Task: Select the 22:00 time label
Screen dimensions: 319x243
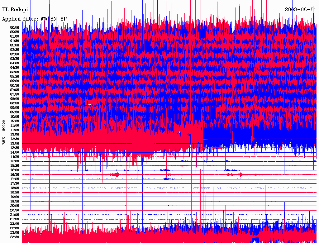Action: click(x=15, y=224)
